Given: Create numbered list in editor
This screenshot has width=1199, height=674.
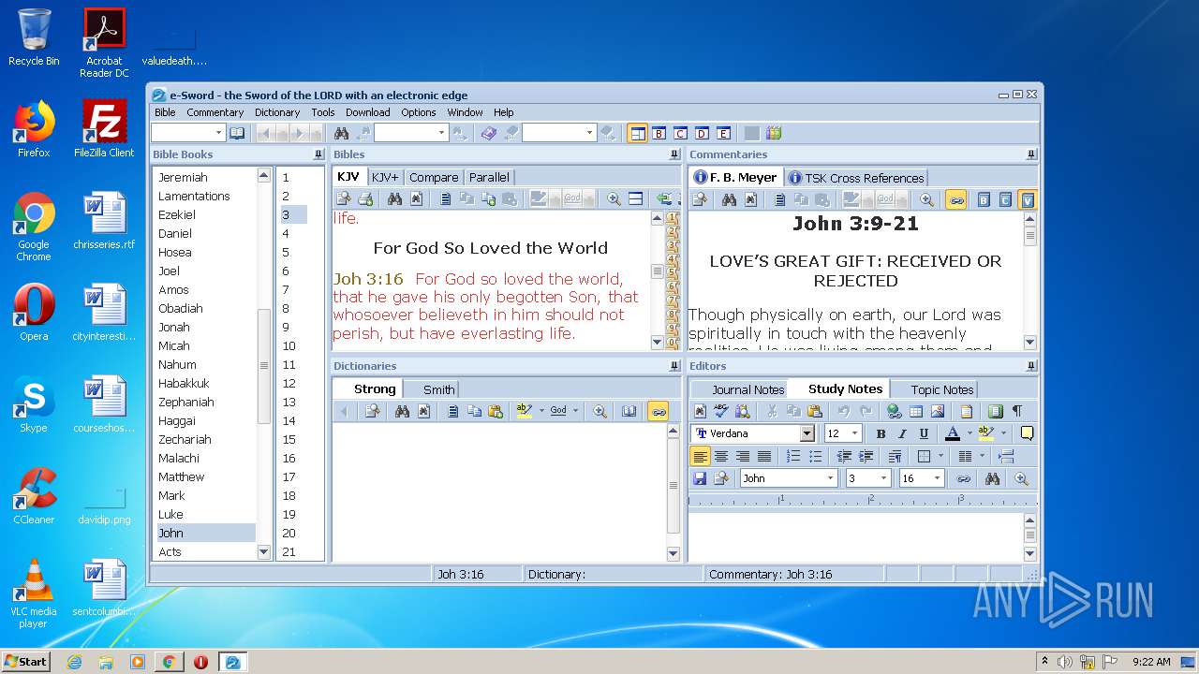Looking at the screenshot, I should coord(793,456).
